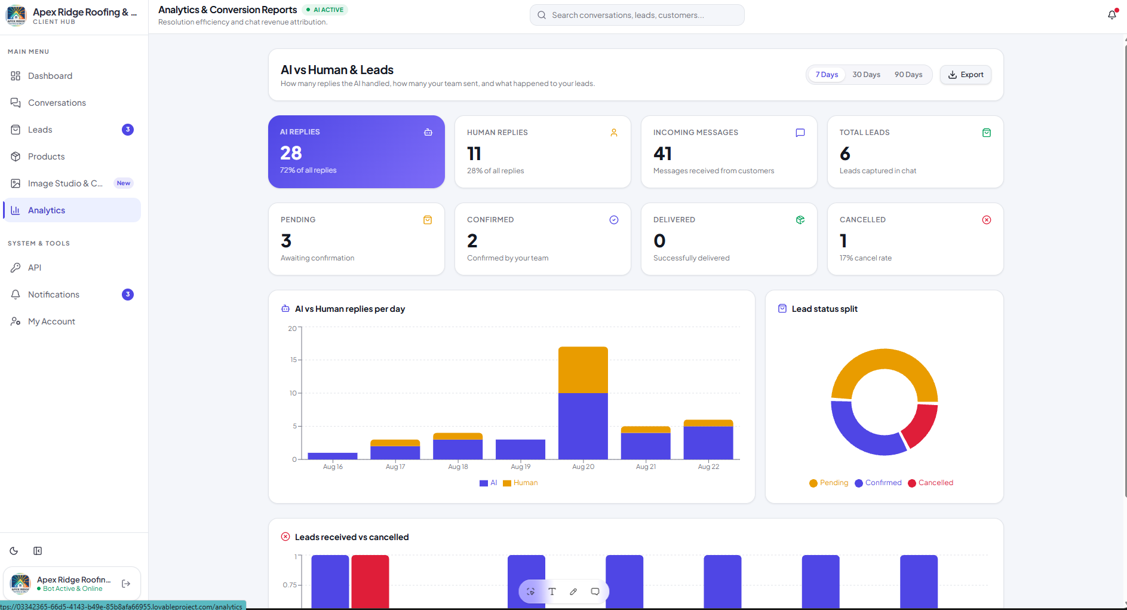Toggle the Human legend entry in bar chart

520,483
